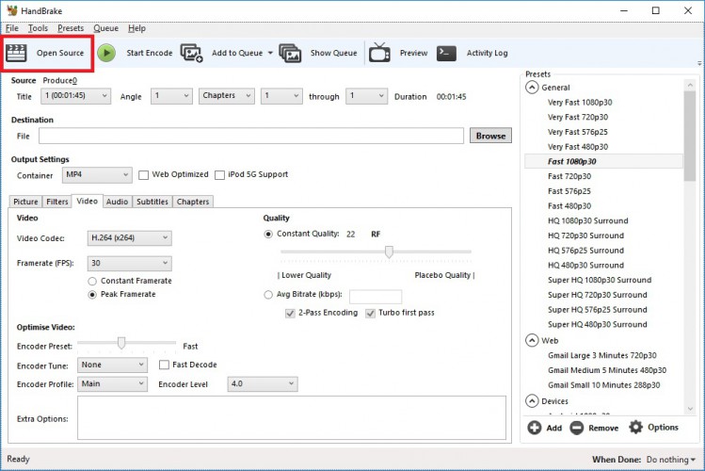The image size is (705, 471).
Task: Switch to the Audio tab
Action: coord(117,201)
